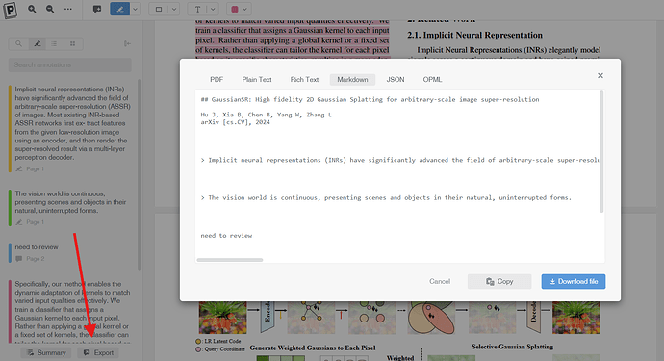Select the text T annotation tool
Viewport: 664px width, 361px height.
[x=198, y=9]
